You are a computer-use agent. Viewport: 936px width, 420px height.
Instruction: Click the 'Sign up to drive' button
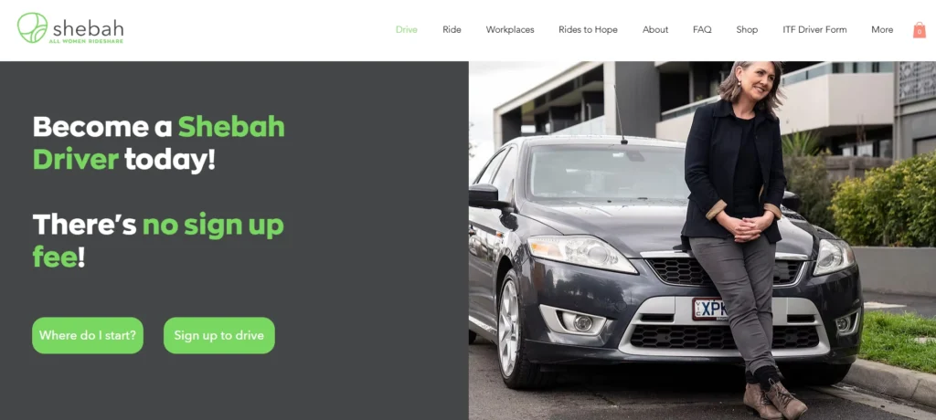(219, 335)
